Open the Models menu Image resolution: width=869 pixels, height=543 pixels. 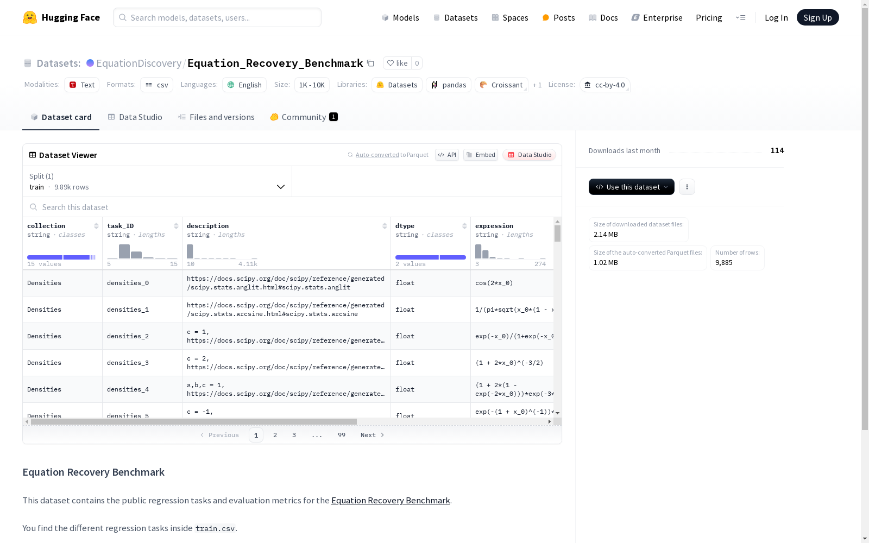400,17
